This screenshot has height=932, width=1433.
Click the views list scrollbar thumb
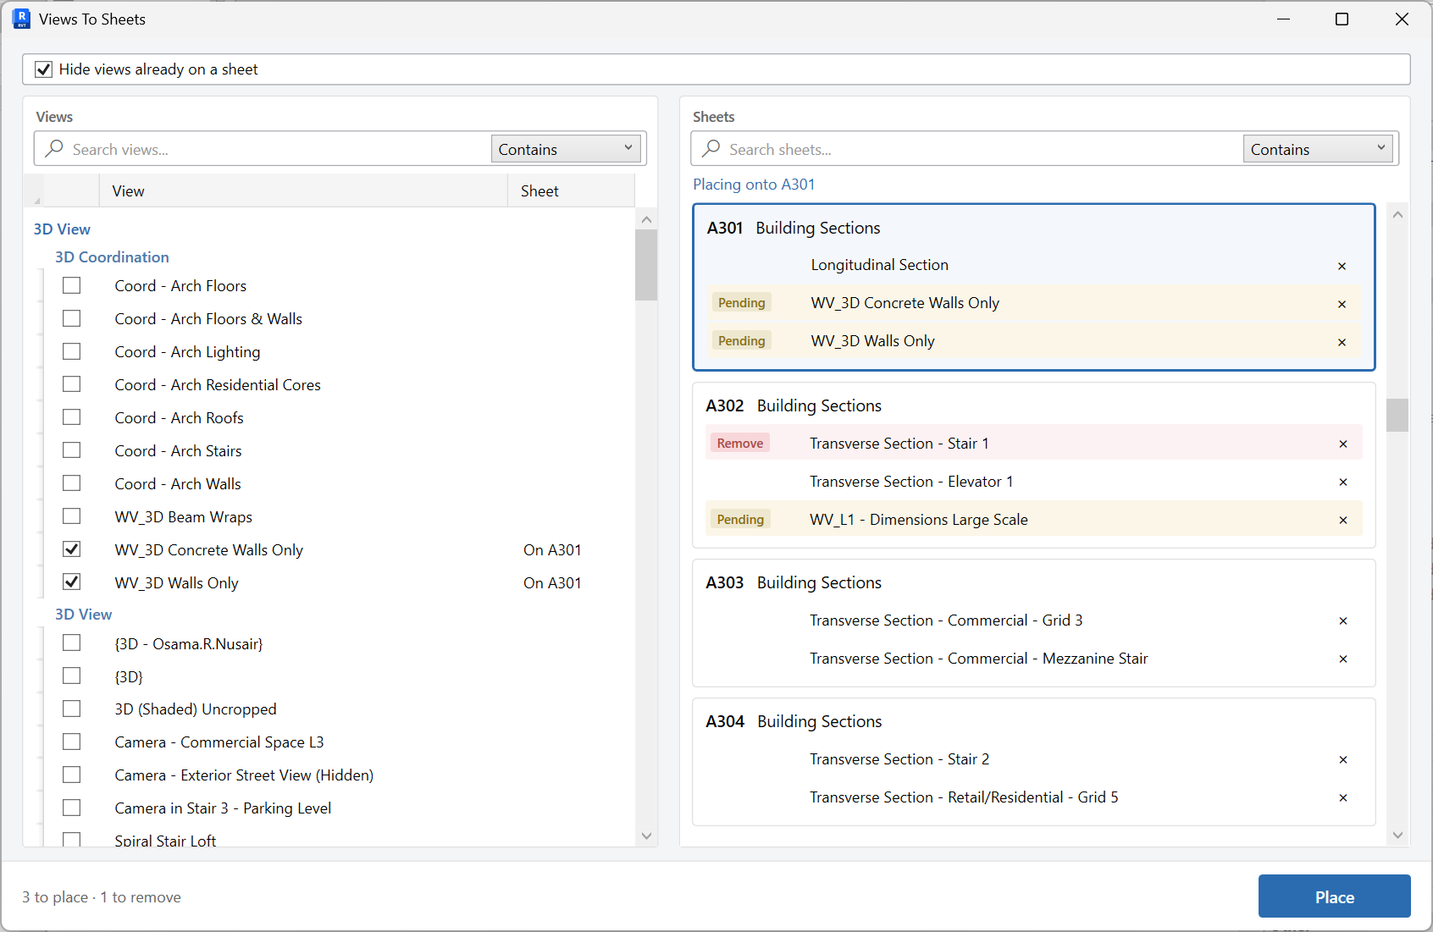click(x=646, y=265)
